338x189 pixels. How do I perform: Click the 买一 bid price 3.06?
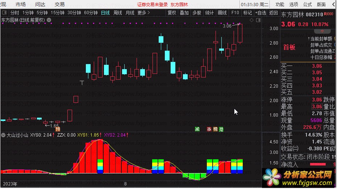click(317, 66)
